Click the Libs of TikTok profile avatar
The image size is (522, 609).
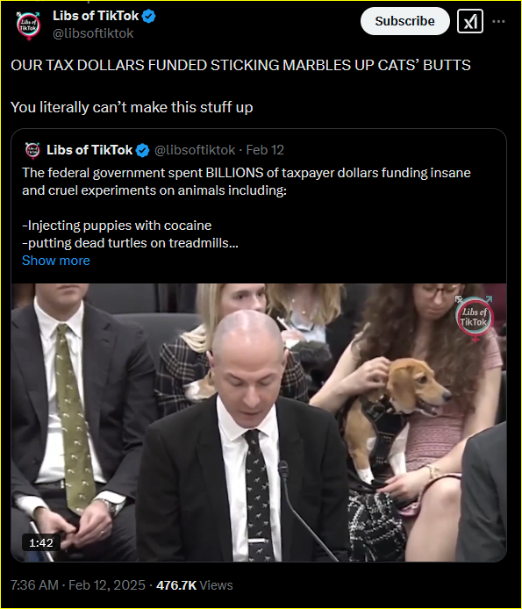(x=28, y=25)
